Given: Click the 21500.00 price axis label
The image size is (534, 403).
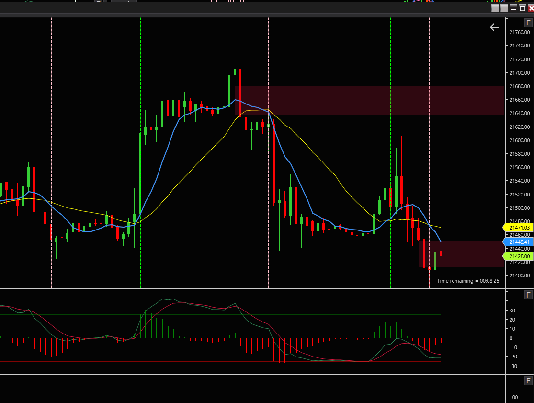Looking at the screenshot, I should point(519,208).
